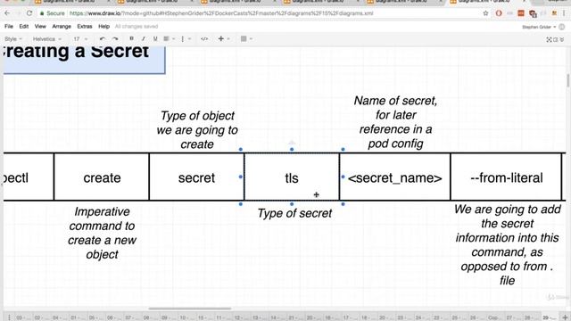Toggle the format panel icon
The image size is (571, 321).
point(555,39)
